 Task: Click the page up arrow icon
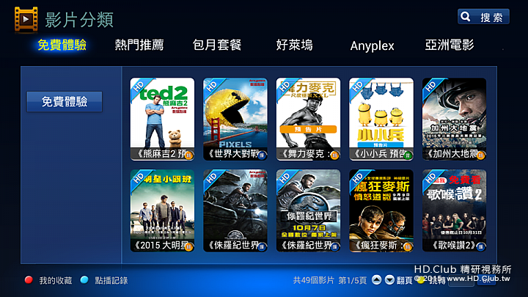[x=376, y=280]
